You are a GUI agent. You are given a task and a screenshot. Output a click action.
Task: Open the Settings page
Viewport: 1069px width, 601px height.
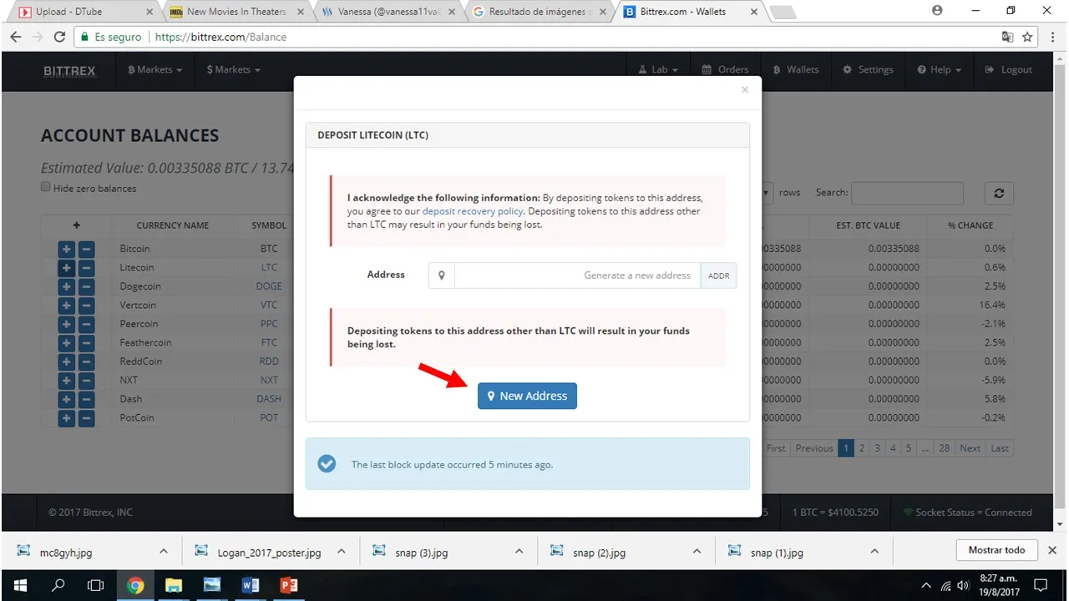point(869,70)
